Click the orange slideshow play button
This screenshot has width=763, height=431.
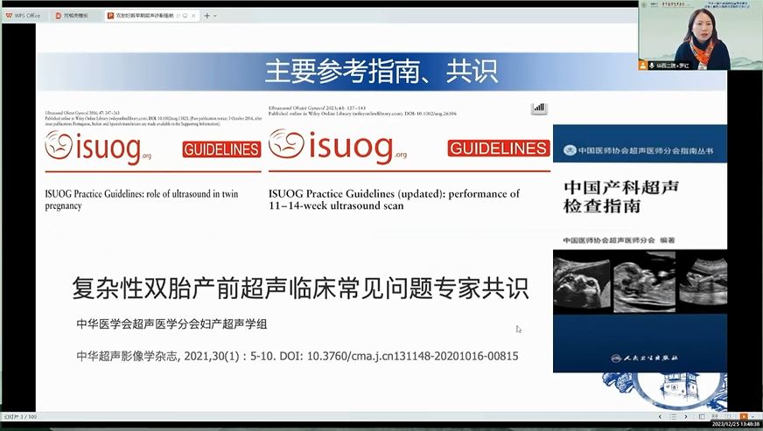[743, 417]
